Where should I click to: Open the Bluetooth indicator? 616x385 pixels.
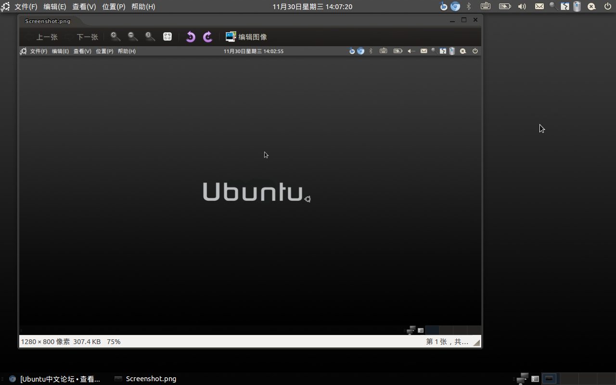tap(468, 6)
